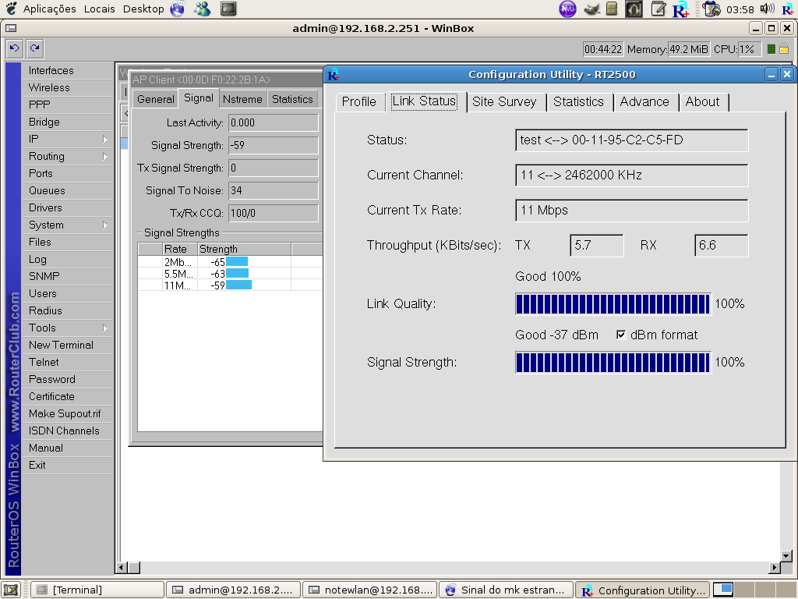This screenshot has height=599, width=798.
Task: Open Interfaces in WinBox sidebar
Action: click(x=67, y=71)
